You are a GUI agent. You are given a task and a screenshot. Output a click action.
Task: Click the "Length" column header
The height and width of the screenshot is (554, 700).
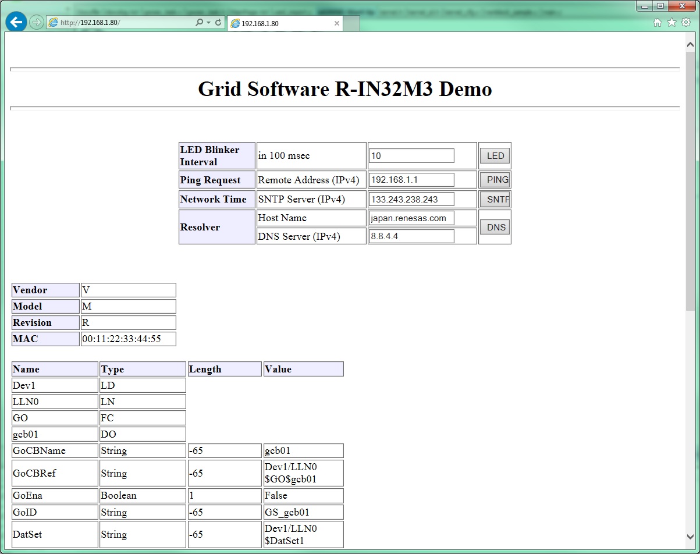(225, 369)
